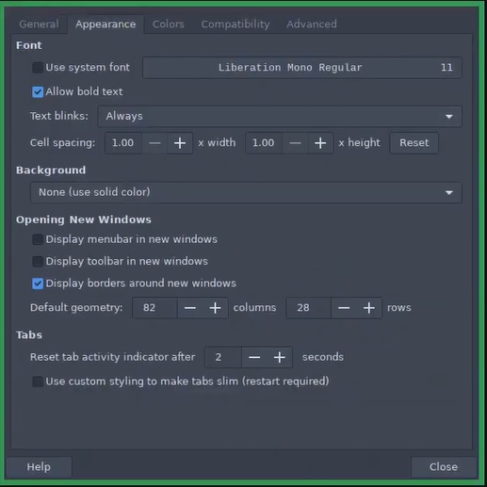Image resolution: width=487 pixels, height=487 pixels.
Task: Increase cell spacing height value
Action: click(320, 143)
